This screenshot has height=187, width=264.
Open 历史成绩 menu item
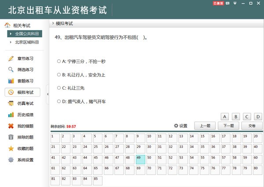coord(26,115)
